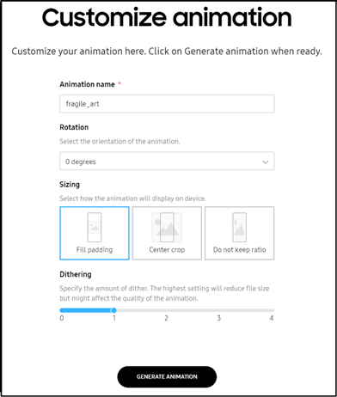Pick the Do not keep ratio option
Image resolution: width=337 pixels, height=397 pixels.
tap(239, 233)
